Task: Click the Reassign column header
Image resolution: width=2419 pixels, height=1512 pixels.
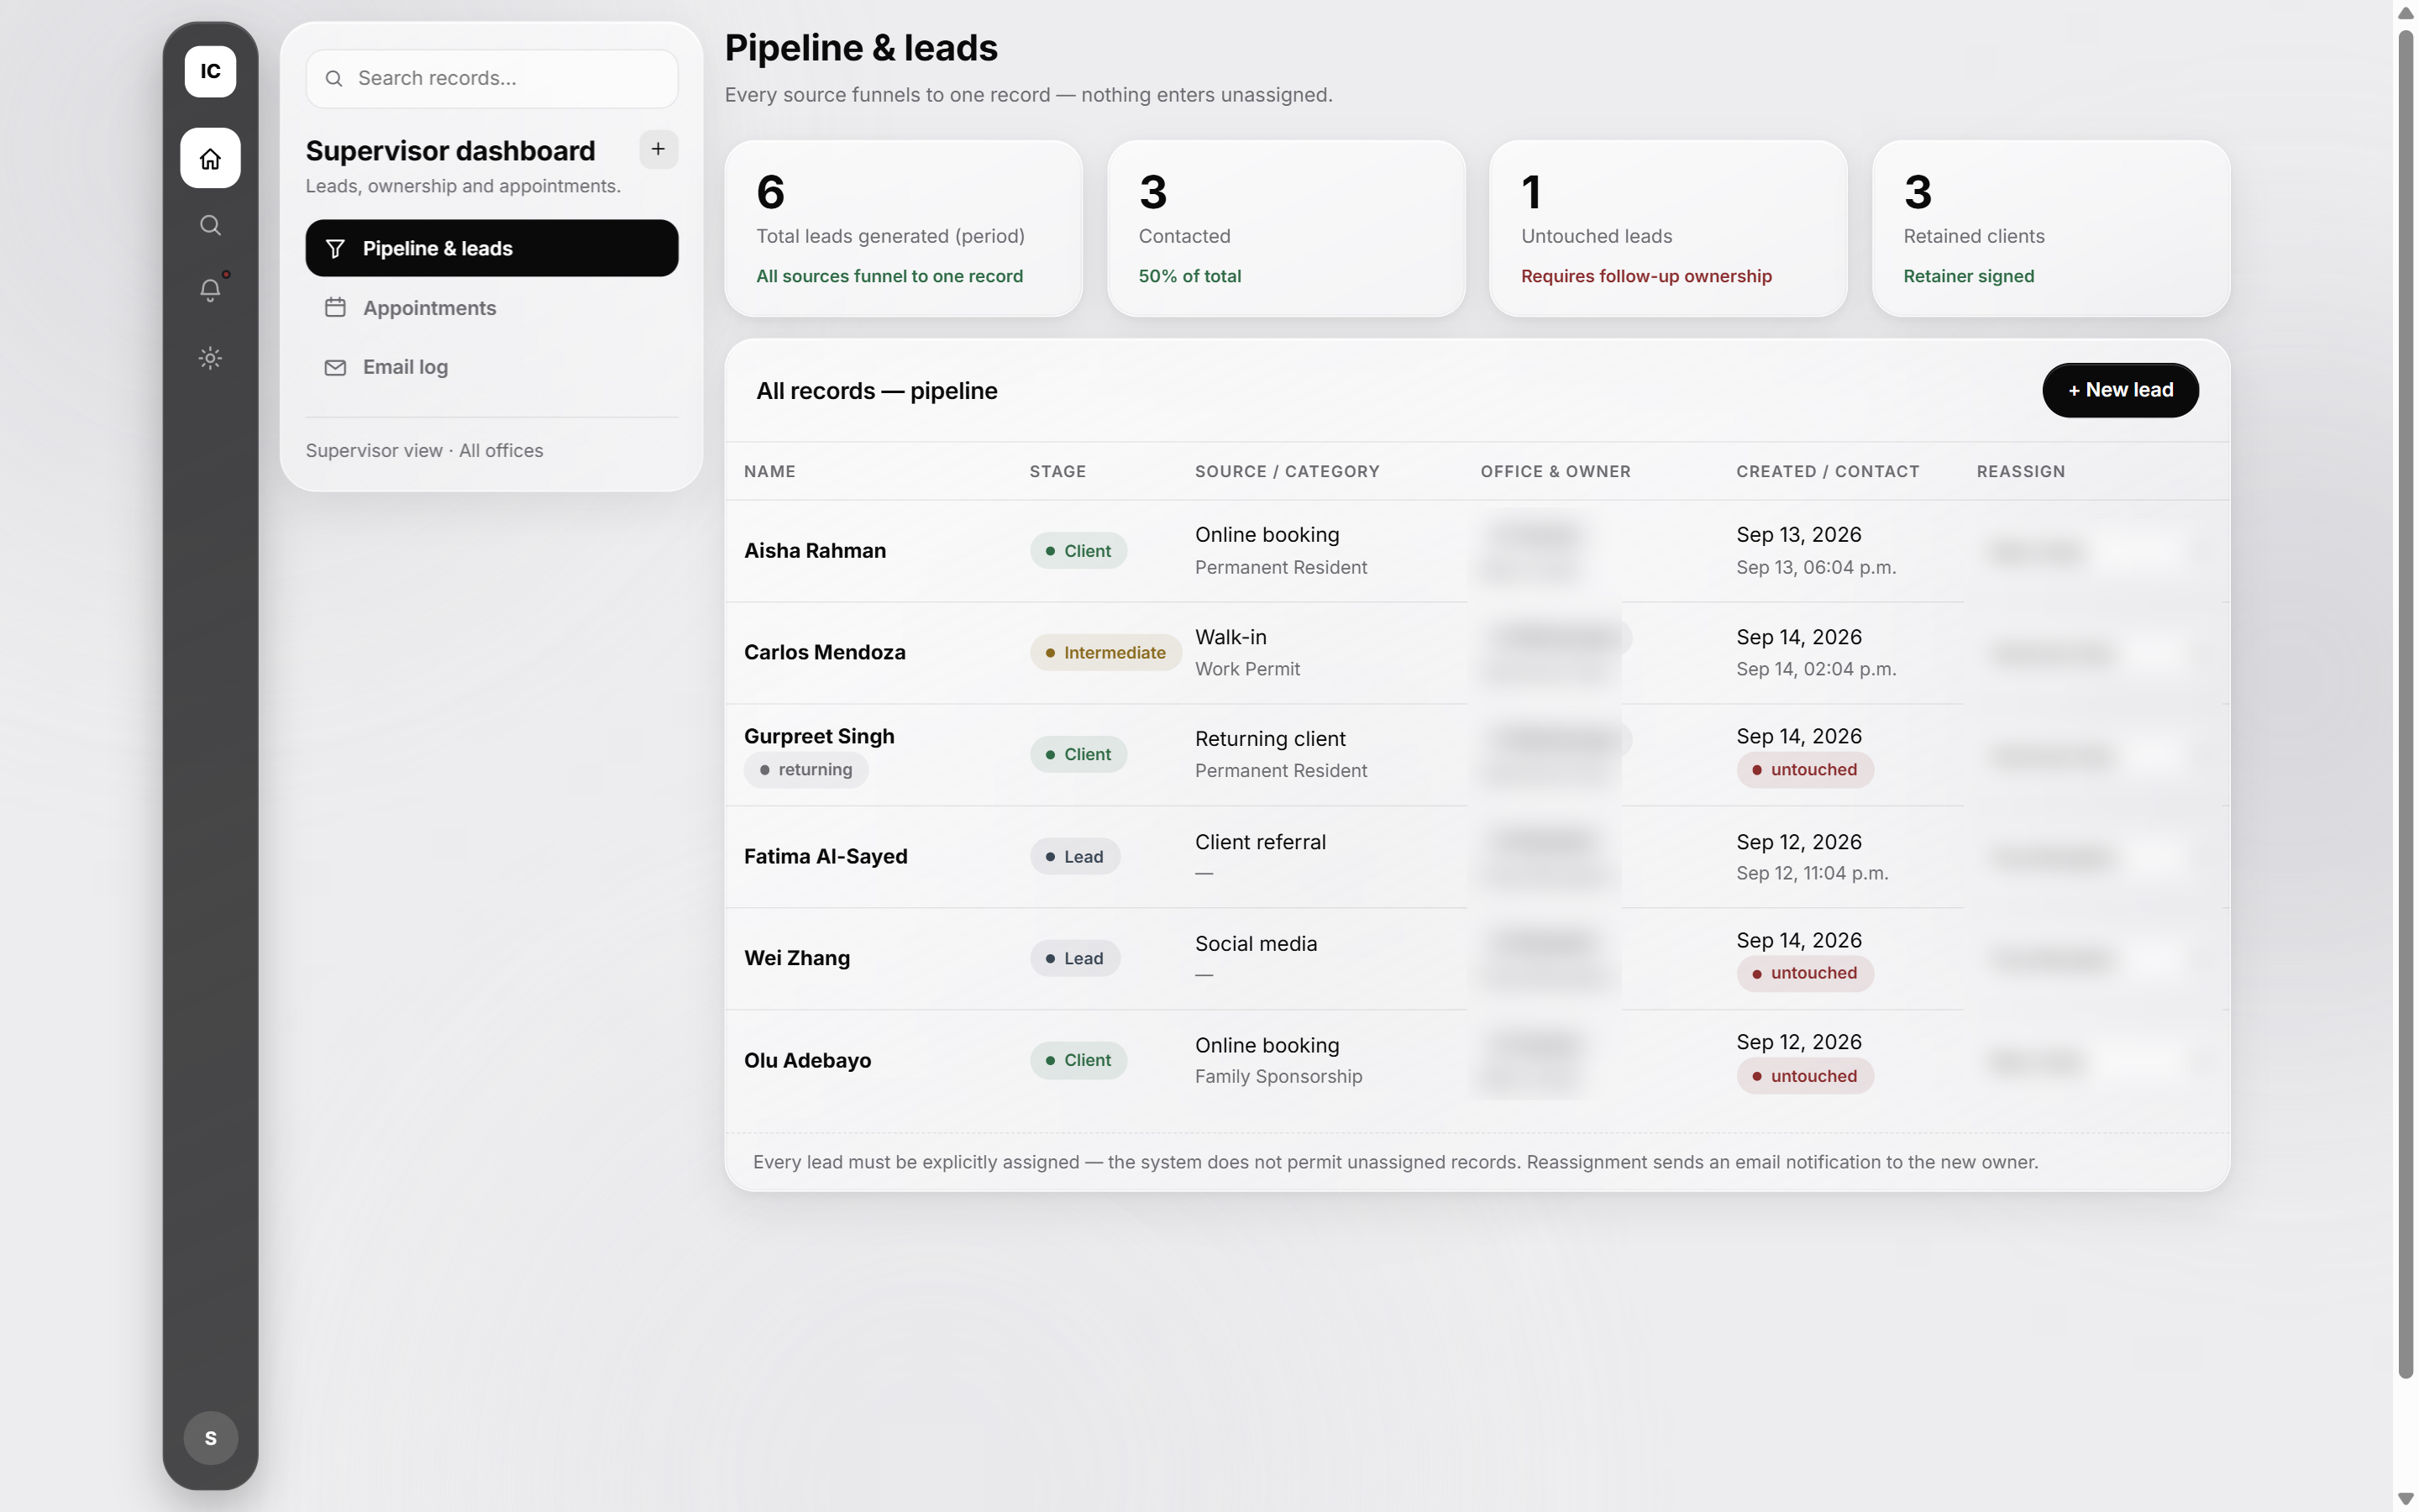Action: pos(2020,471)
